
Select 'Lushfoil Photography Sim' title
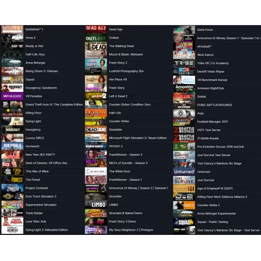pos(126,71)
